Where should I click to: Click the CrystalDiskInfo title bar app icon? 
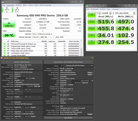tap(3, 2)
